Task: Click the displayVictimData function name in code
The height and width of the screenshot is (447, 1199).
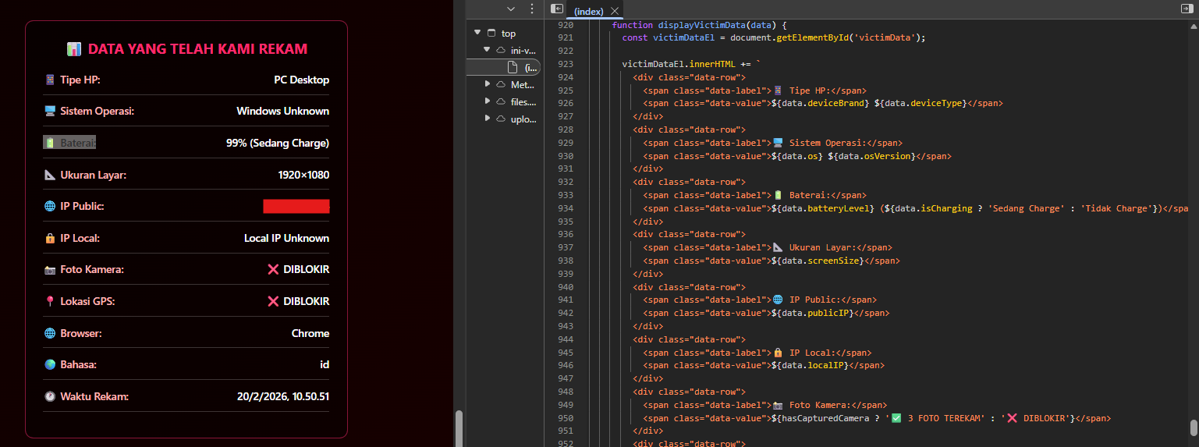Action: tap(701, 25)
